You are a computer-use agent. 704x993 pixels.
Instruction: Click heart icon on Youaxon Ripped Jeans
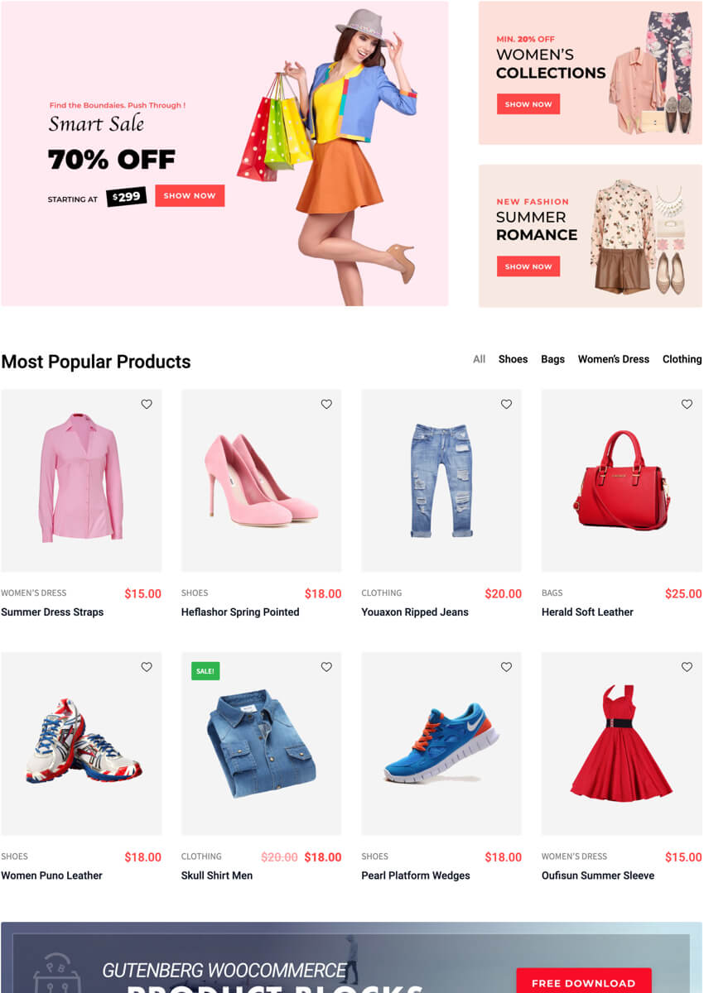pos(506,405)
